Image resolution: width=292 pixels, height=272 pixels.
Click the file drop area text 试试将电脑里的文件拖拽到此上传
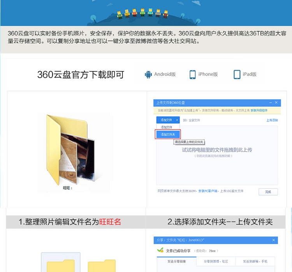pos(217,150)
